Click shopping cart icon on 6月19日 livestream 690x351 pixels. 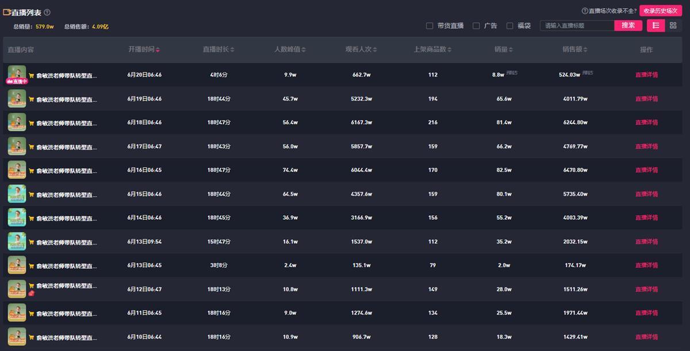[32, 99]
